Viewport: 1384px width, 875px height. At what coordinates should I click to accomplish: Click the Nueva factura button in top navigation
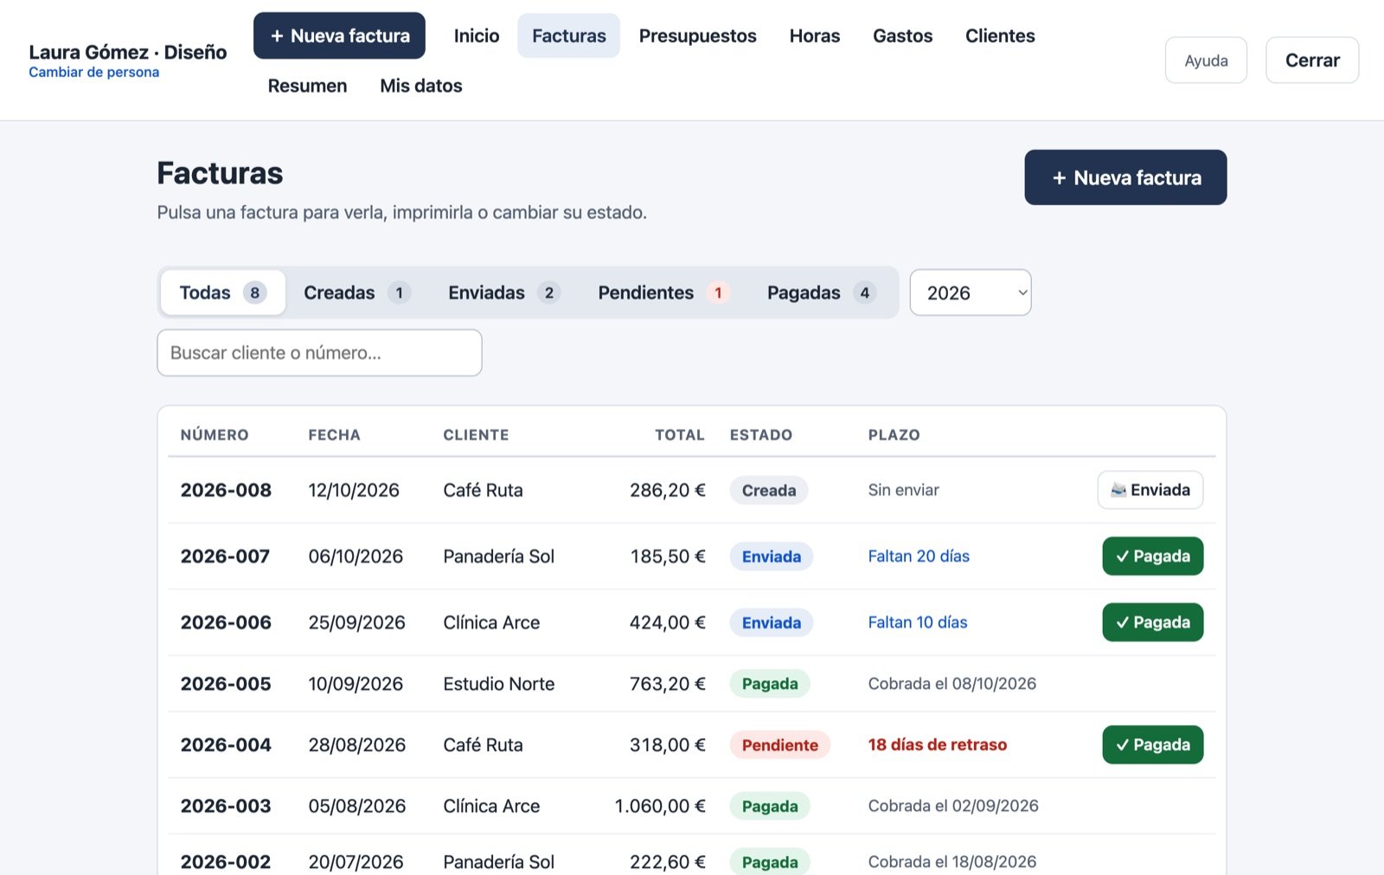tap(339, 35)
